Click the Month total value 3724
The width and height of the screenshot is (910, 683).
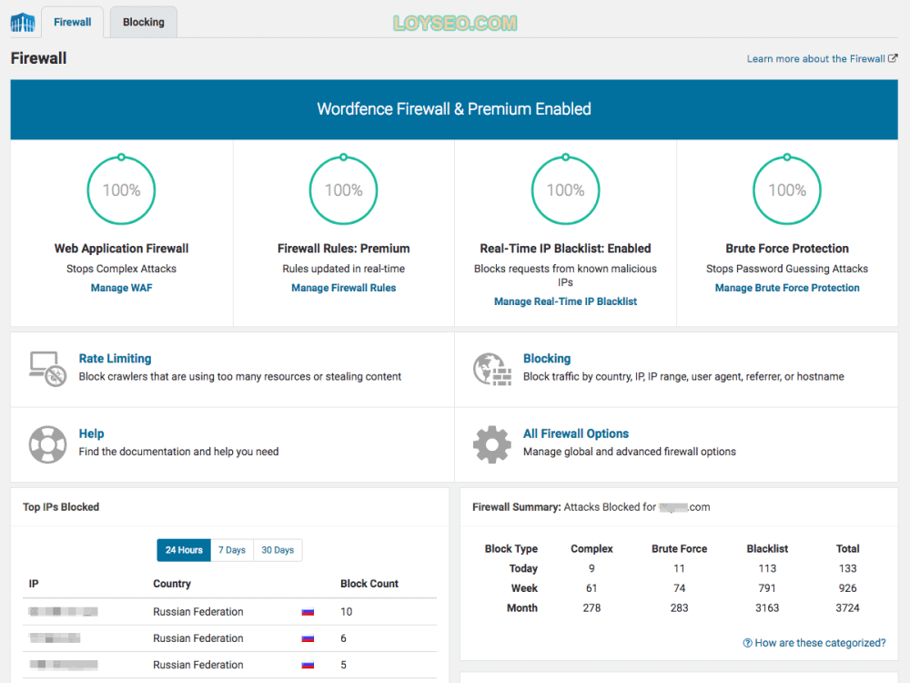tap(847, 608)
